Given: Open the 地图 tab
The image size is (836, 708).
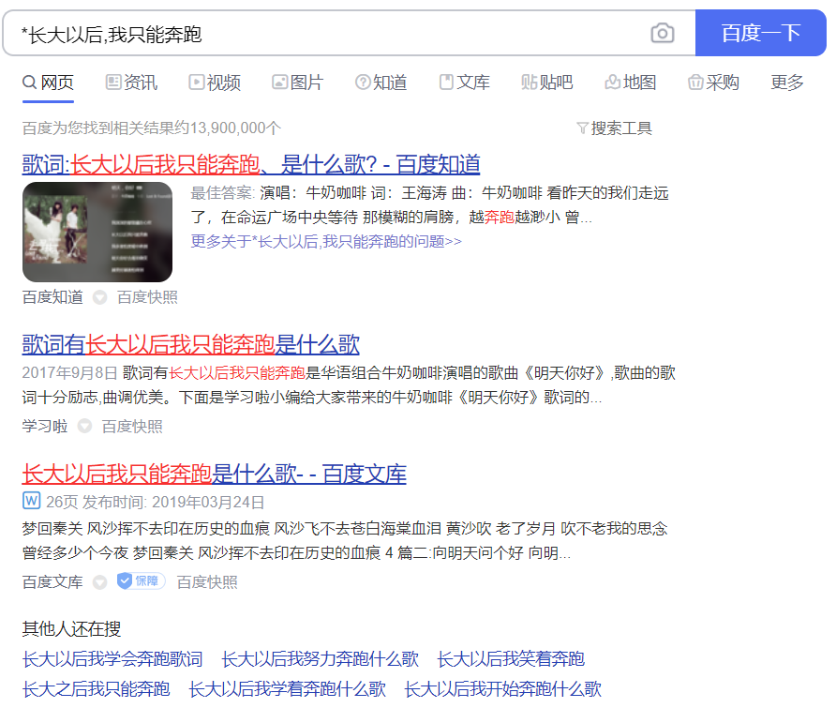Looking at the screenshot, I should click(630, 83).
